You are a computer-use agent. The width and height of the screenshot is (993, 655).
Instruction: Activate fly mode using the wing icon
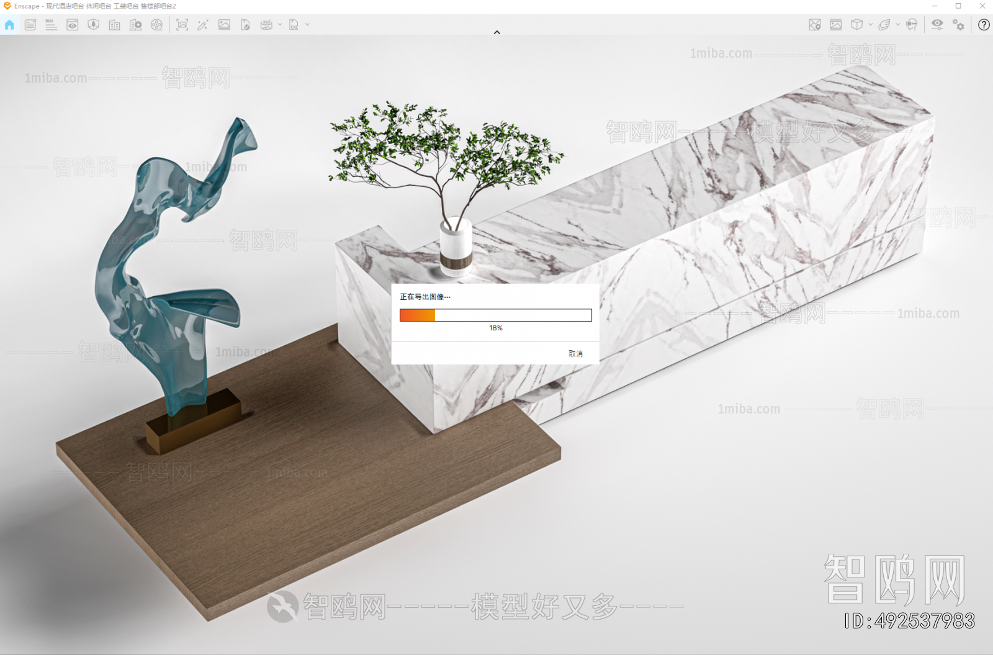click(885, 25)
